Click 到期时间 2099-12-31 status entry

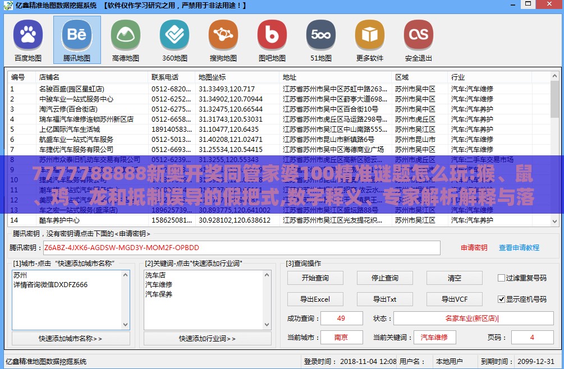point(517,362)
